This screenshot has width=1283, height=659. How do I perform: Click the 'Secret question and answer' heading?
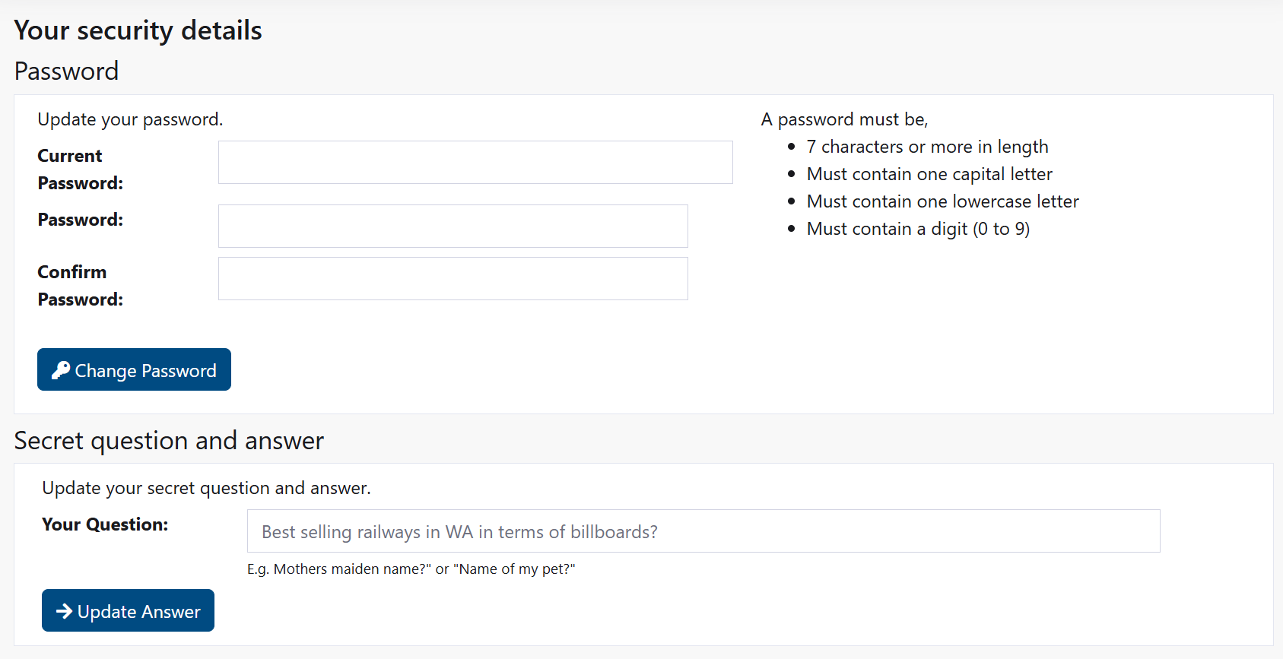(x=169, y=440)
